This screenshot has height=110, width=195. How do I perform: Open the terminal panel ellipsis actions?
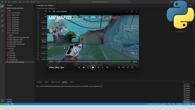pyautogui.click(x=187, y=82)
